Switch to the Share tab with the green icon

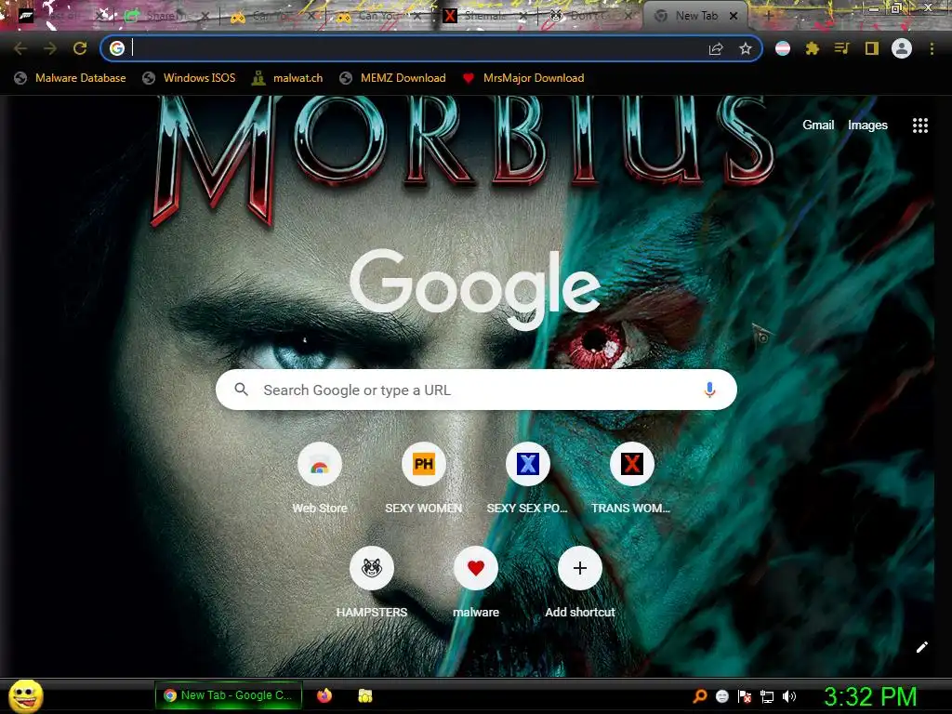coord(165,17)
